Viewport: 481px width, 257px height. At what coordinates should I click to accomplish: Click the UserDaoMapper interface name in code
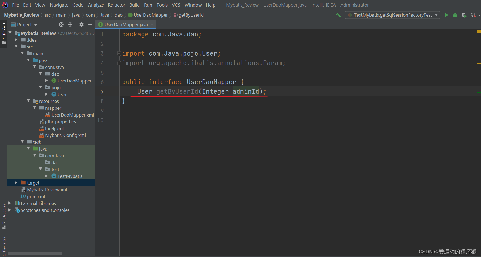pyautogui.click(x=211, y=82)
